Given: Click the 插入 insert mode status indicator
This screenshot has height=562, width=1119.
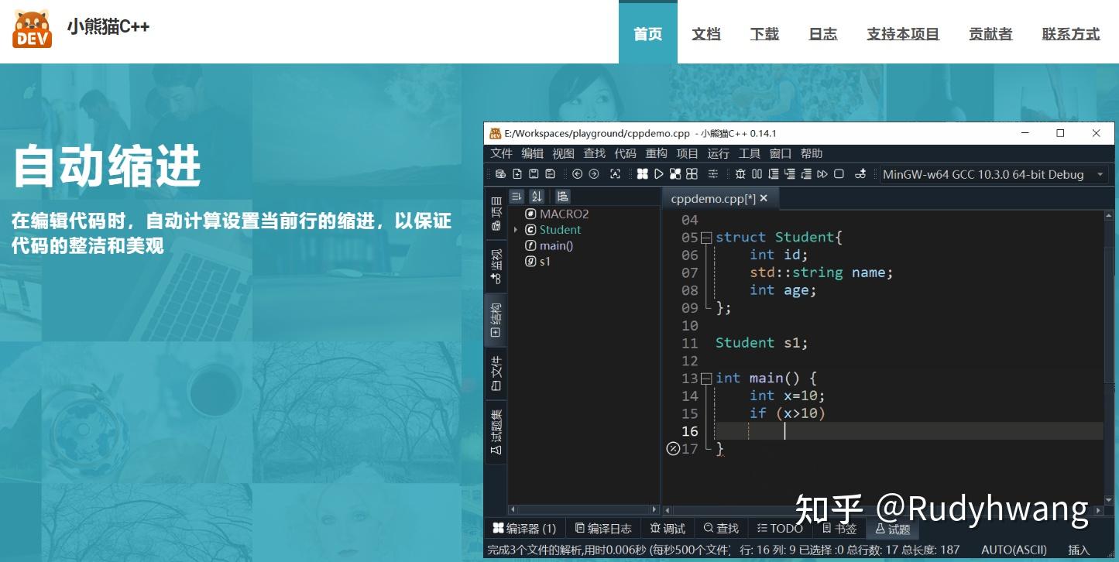Looking at the screenshot, I should 1079,550.
